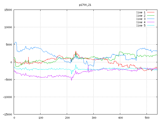
Task: Click the 300 x-axis tick label
Action: point(94,117)
